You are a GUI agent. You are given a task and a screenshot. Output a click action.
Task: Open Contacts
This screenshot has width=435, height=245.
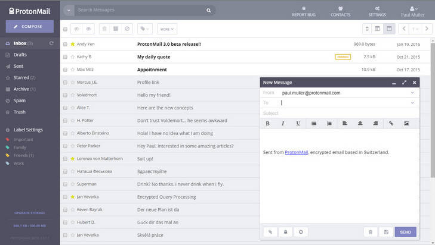[x=340, y=12]
